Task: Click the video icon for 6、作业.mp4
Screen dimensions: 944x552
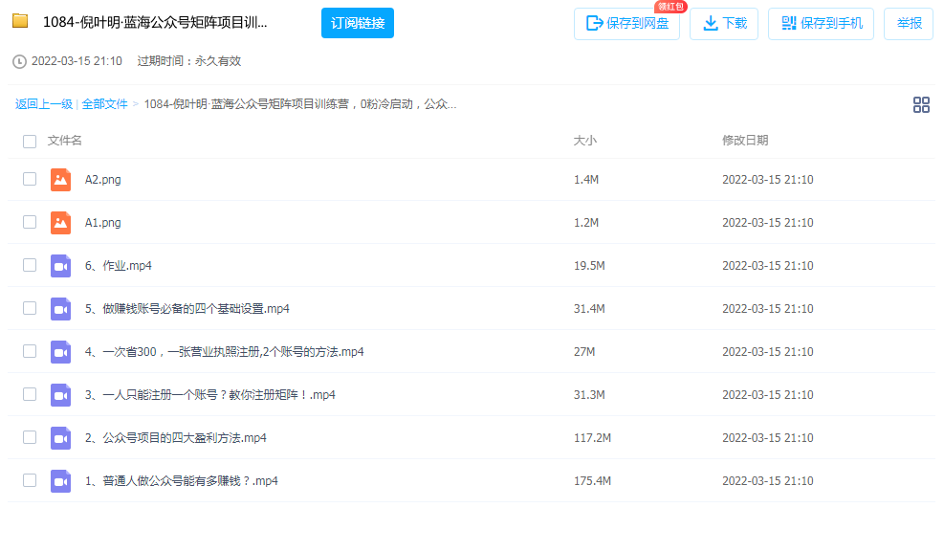Action: tap(60, 265)
